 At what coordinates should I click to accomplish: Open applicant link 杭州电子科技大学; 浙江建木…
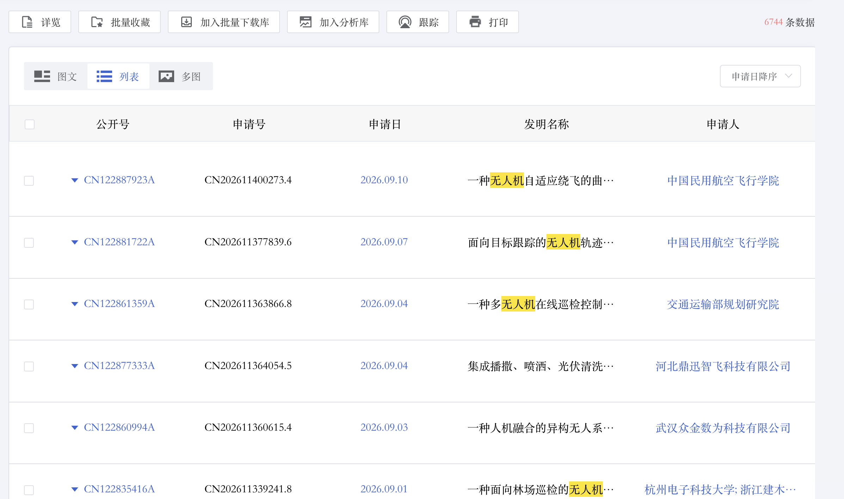(720, 490)
